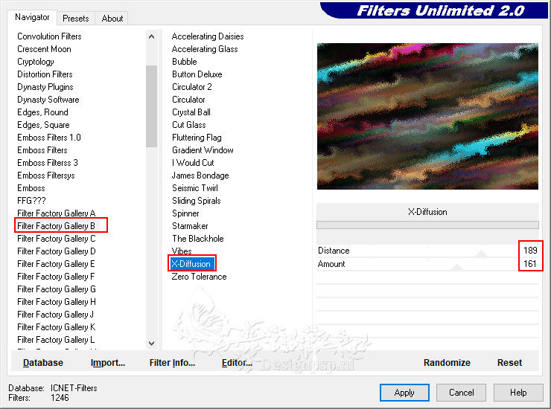The height and width of the screenshot is (409, 551).
Task: Reset the filter parameters
Action: 509,363
